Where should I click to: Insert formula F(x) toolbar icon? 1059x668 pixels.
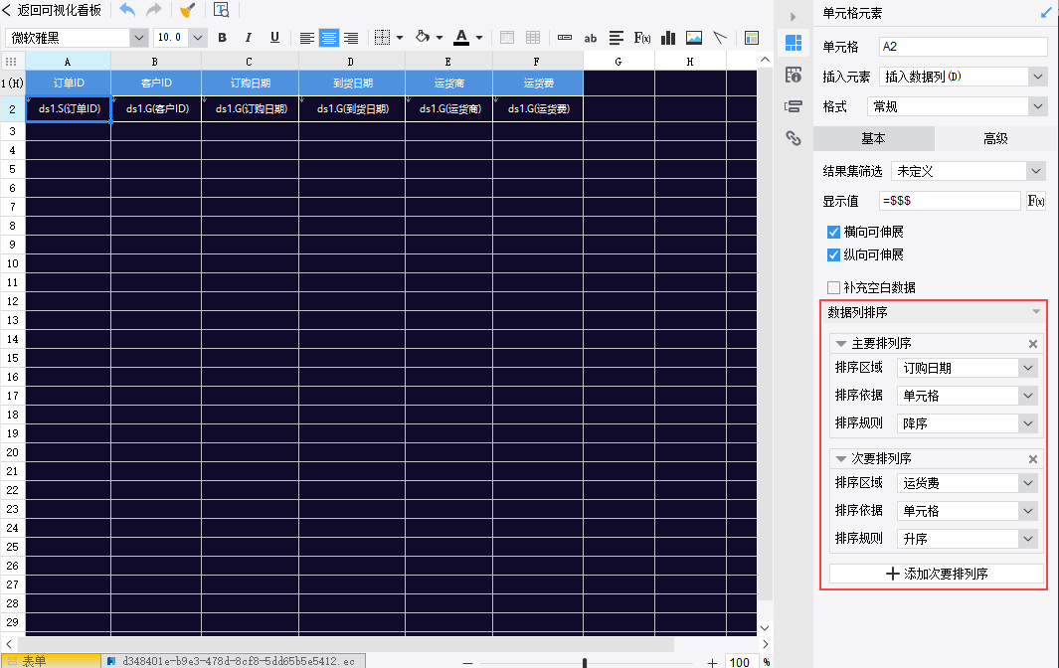pos(642,38)
